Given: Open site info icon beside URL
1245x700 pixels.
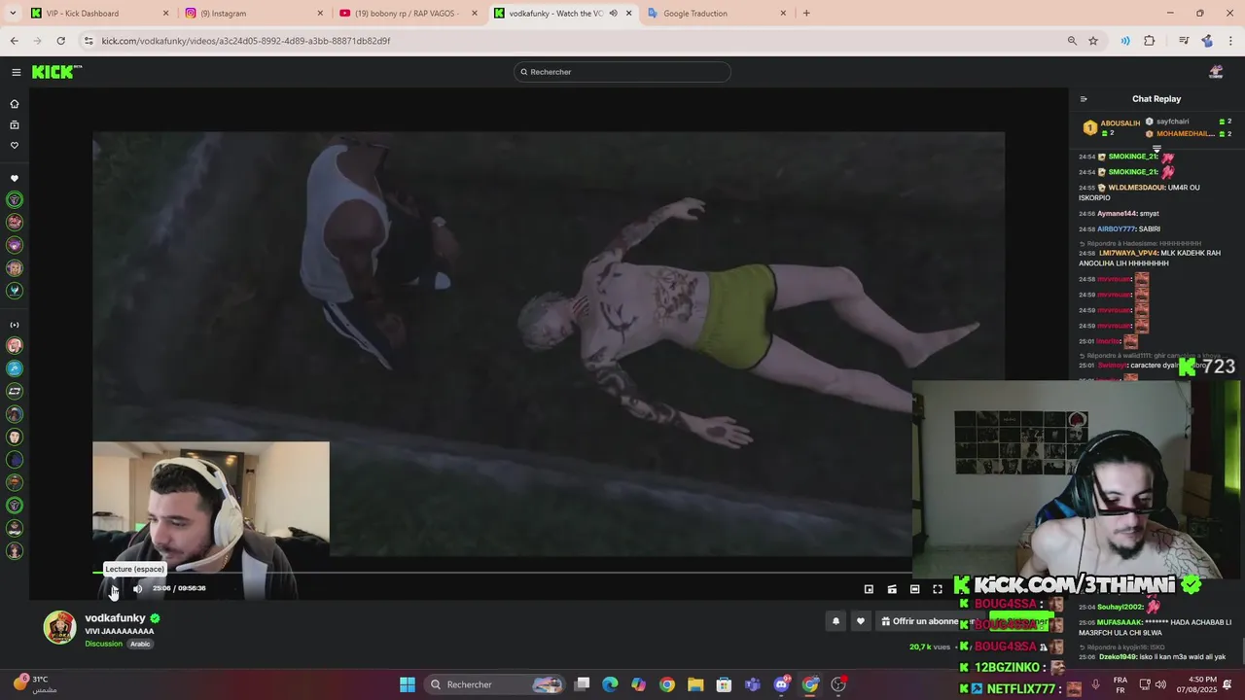Looking at the screenshot, I should [89, 41].
